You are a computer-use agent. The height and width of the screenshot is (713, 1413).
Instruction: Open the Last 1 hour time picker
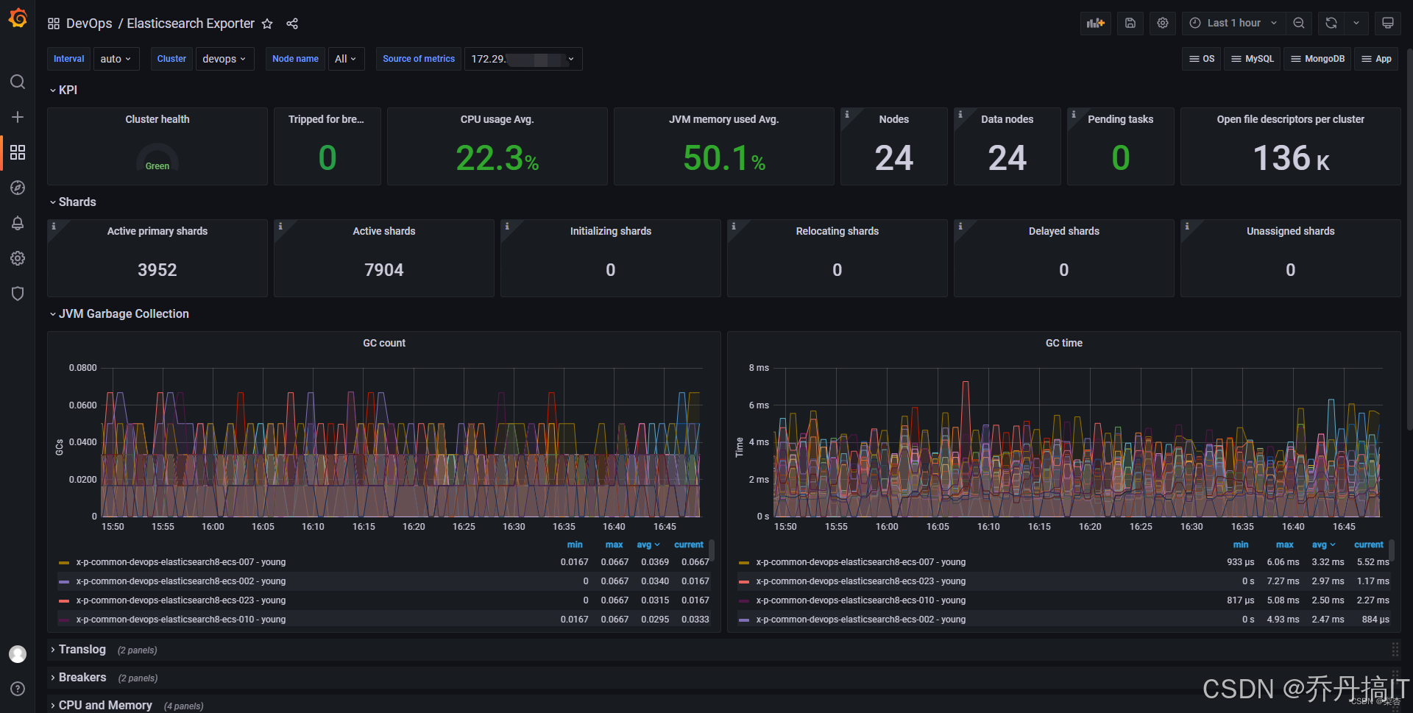coord(1233,23)
